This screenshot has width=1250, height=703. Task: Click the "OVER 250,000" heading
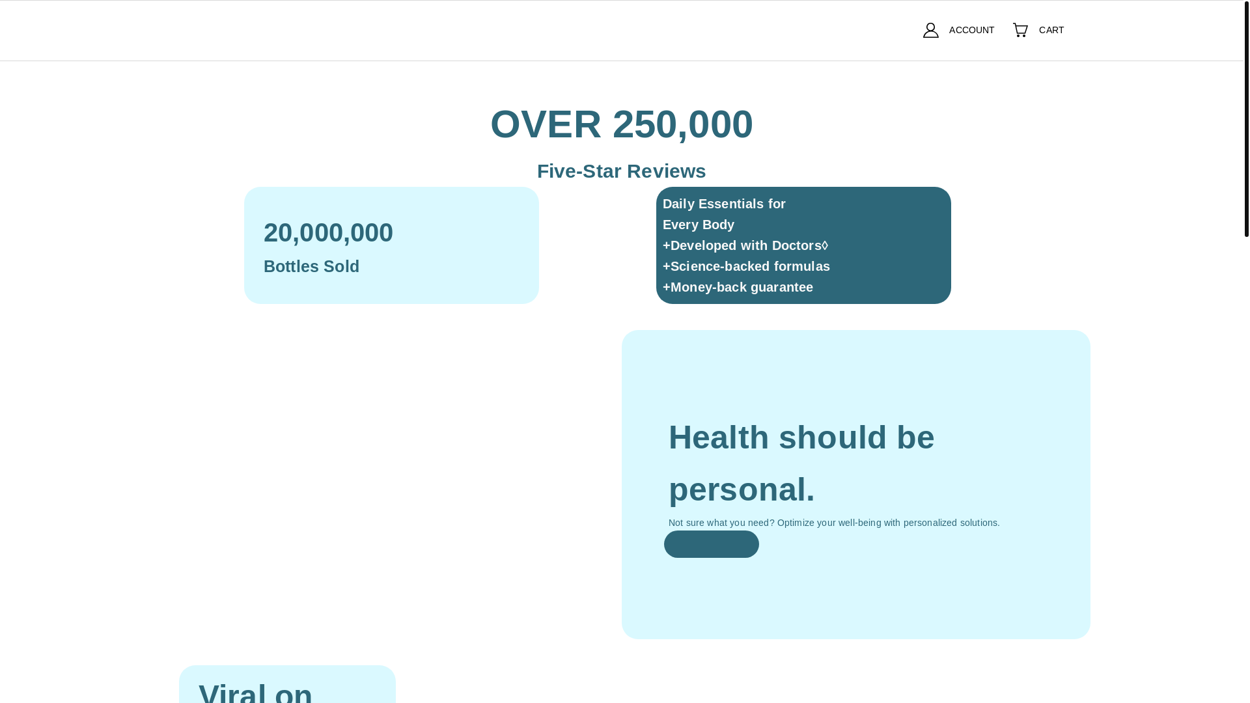pos(622,124)
